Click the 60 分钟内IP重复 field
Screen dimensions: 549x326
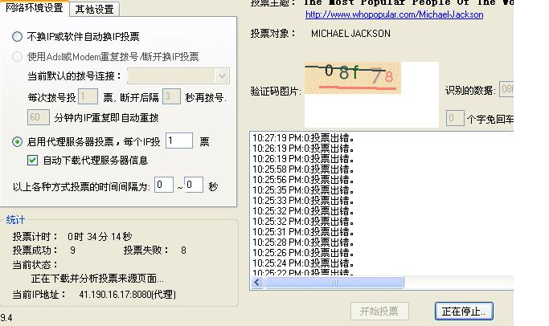[39, 117]
